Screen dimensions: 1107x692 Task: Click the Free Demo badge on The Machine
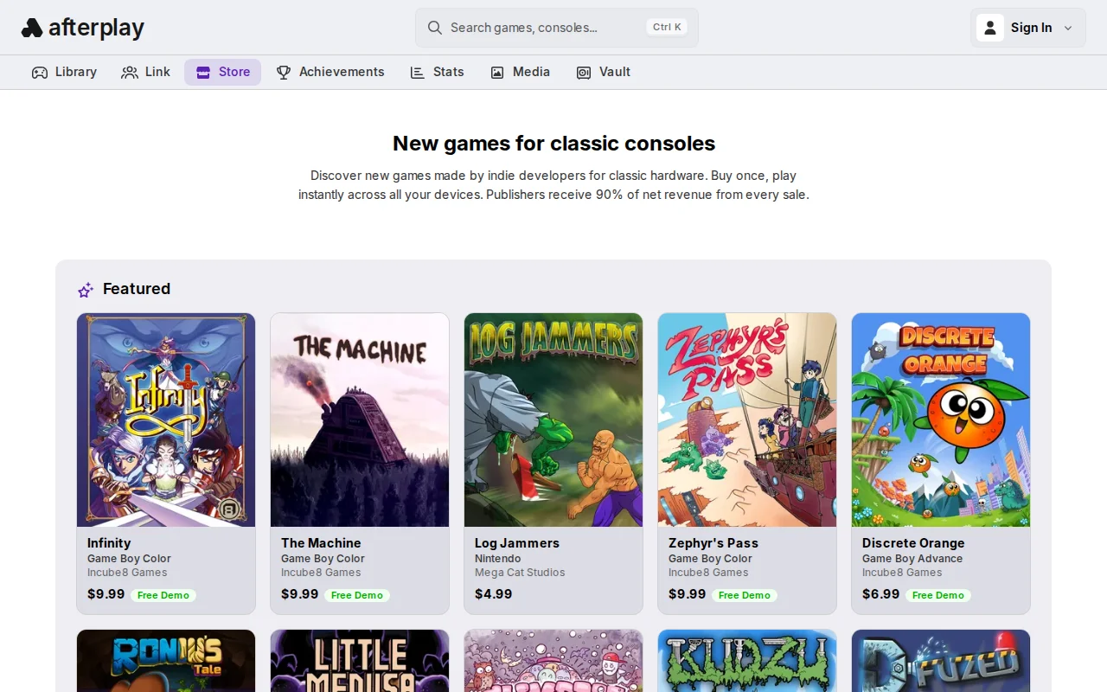(357, 595)
